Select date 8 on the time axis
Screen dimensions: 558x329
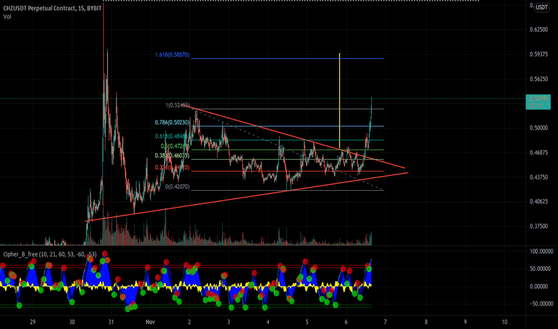[426, 322]
